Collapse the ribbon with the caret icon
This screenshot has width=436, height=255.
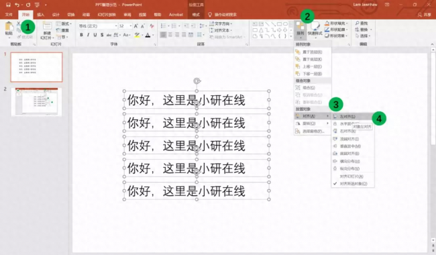[432, 44]
